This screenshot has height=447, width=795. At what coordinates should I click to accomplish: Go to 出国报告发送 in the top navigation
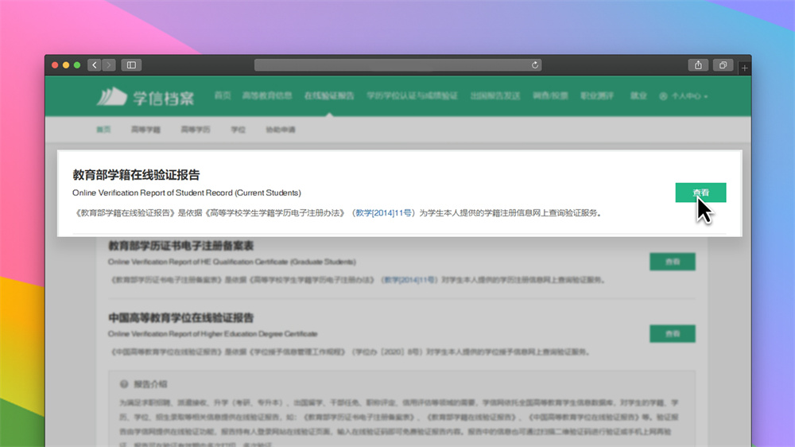494,95
